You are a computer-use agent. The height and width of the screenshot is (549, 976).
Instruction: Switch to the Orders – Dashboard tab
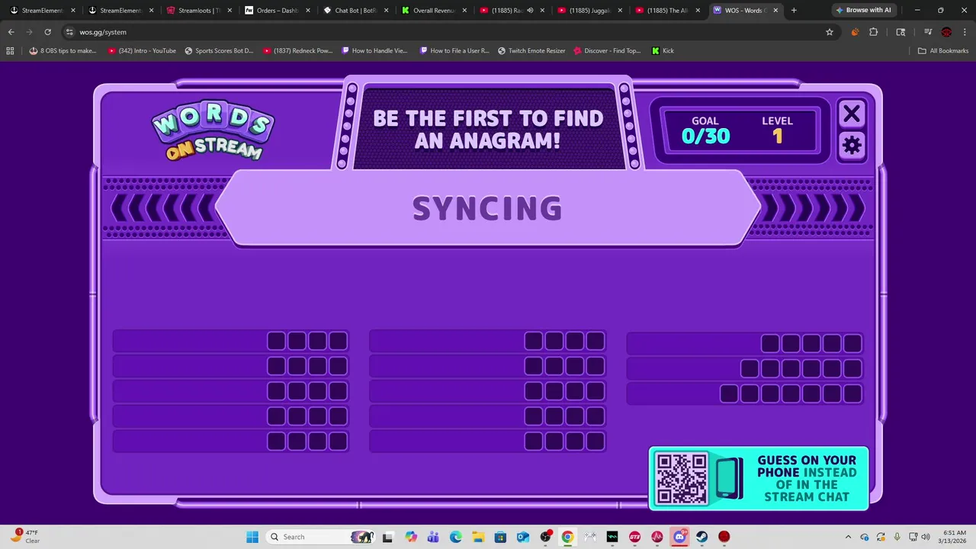pyautogui.click(x=277, y=11)
